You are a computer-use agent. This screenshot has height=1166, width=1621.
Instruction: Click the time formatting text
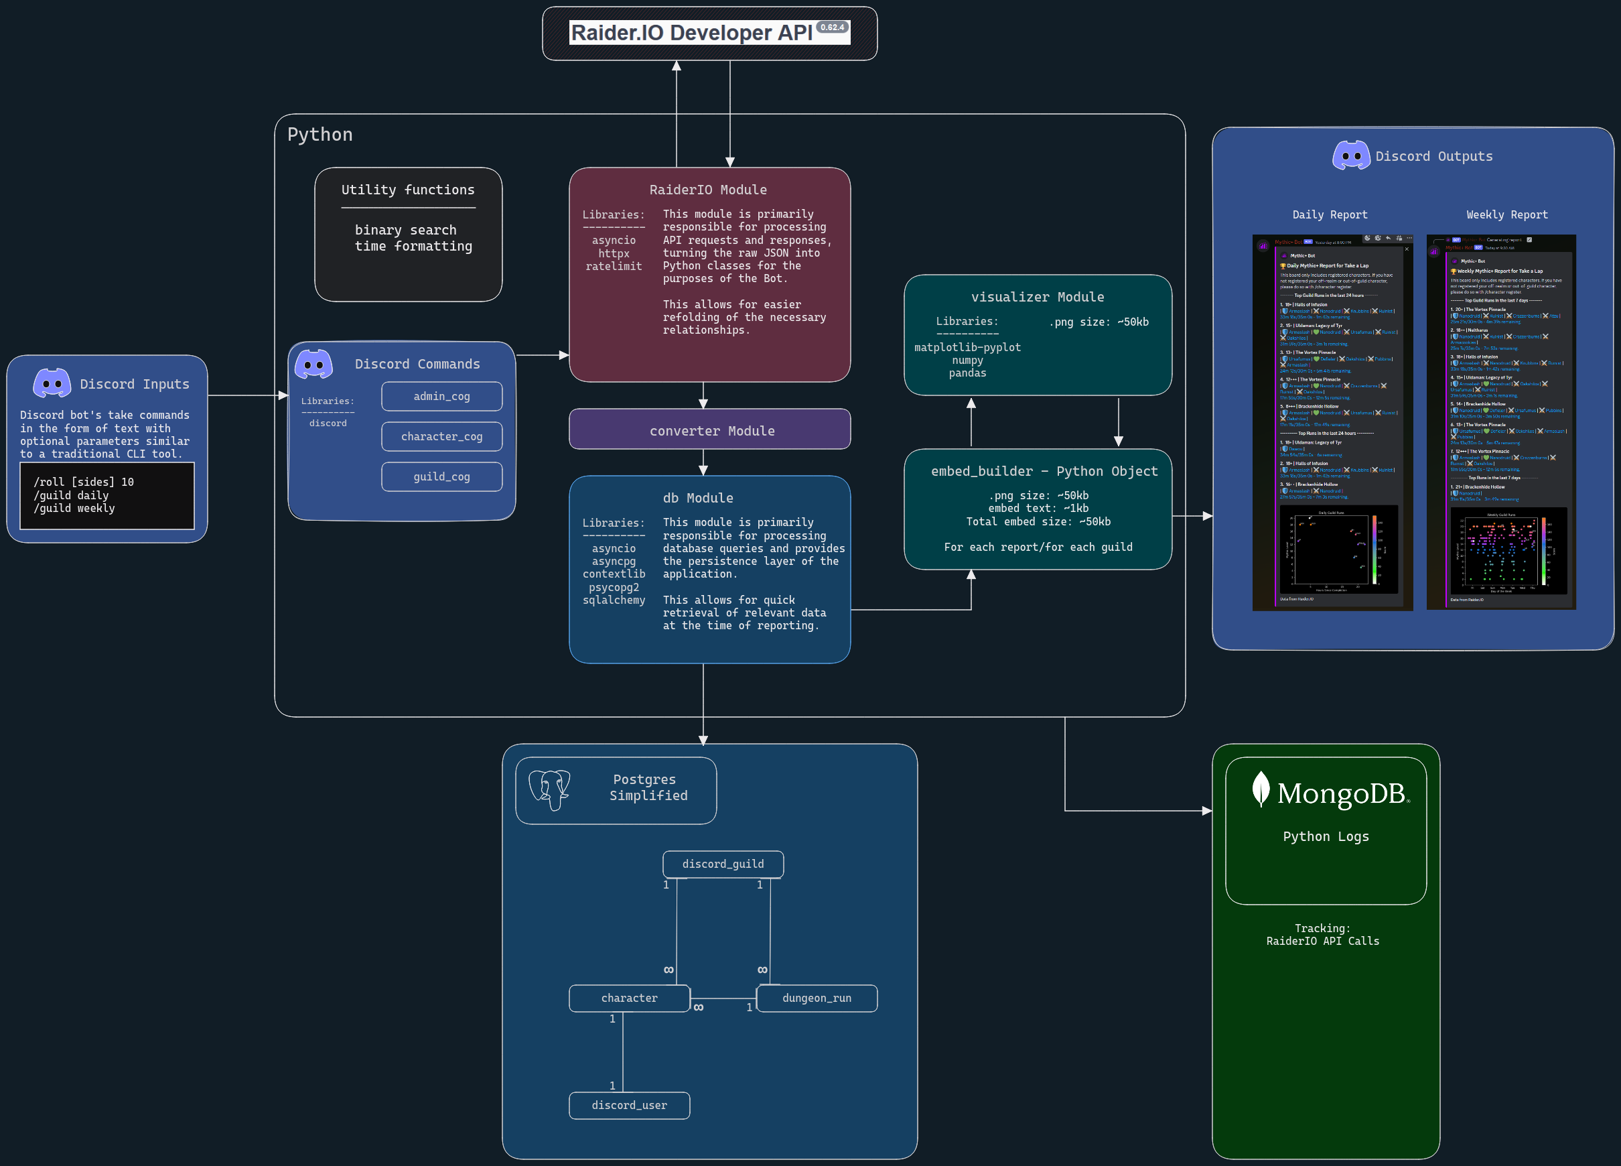pyautogui.click(x=414, y=246)
